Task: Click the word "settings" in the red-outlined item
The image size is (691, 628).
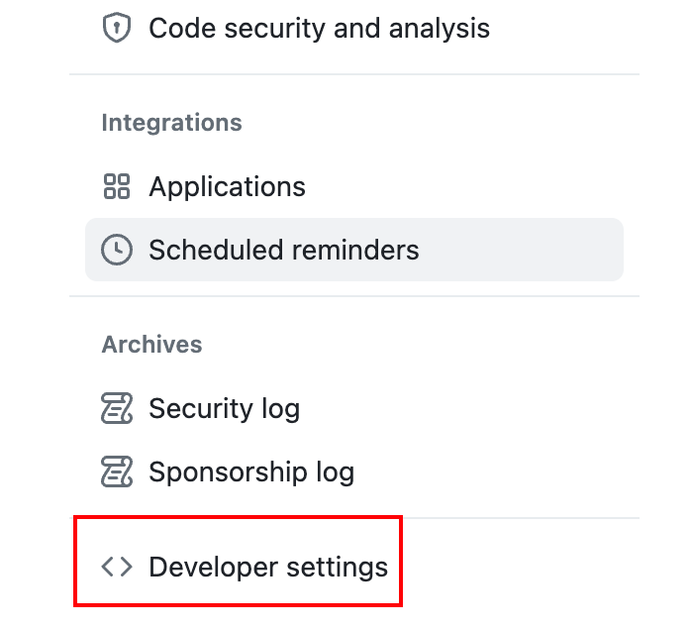Action: (x=338, y=568)
